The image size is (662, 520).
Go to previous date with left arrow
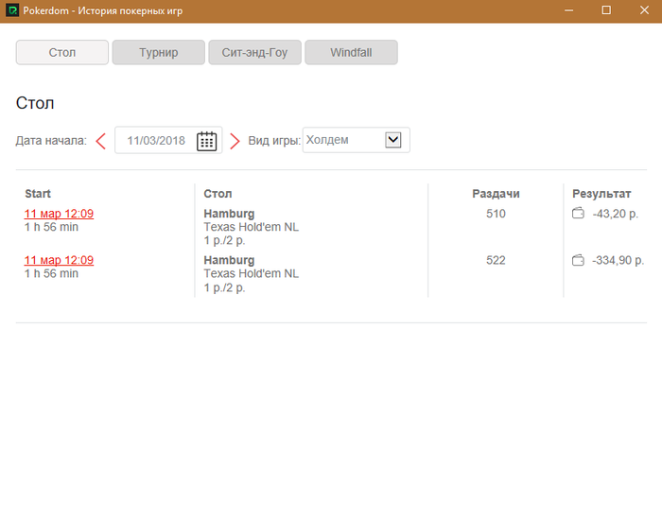point(100,141)
